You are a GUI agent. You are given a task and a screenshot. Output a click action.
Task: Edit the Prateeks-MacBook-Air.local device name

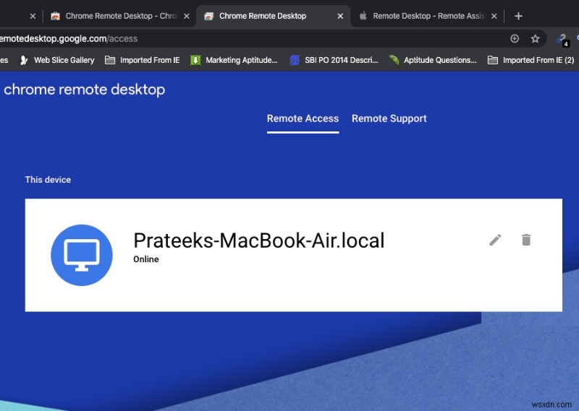[x=495, y=240]
